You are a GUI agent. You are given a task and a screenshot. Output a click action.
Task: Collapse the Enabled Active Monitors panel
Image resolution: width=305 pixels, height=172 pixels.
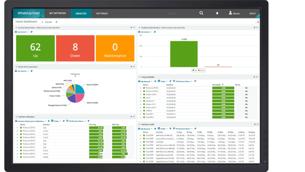pos(139,28)
